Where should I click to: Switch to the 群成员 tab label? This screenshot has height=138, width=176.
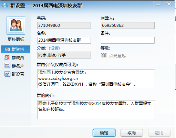tap(18, 57)
